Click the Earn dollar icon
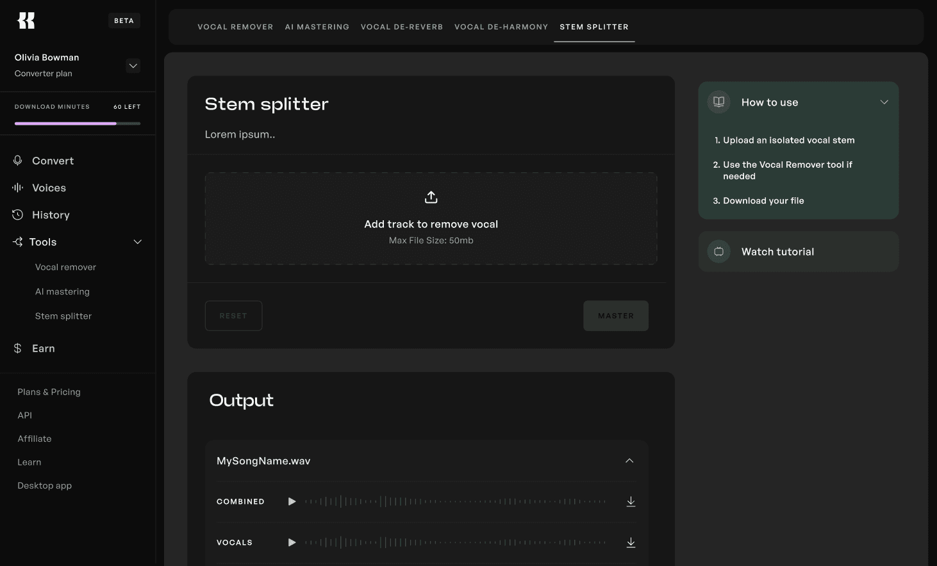This screenshot has height=566, width=937. point(18,348)
